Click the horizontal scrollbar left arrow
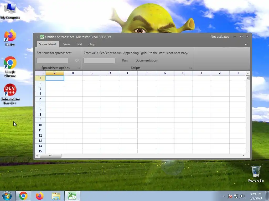The height and width of the screenshot is (201, 269). pyautogui.click(x=37, y=155)
